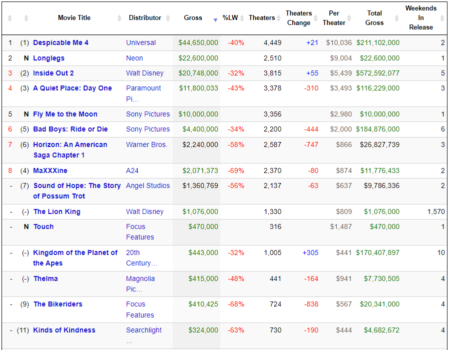Sort by the %LW column arrows
The image size is (451, 350).
tap(242, 18)
